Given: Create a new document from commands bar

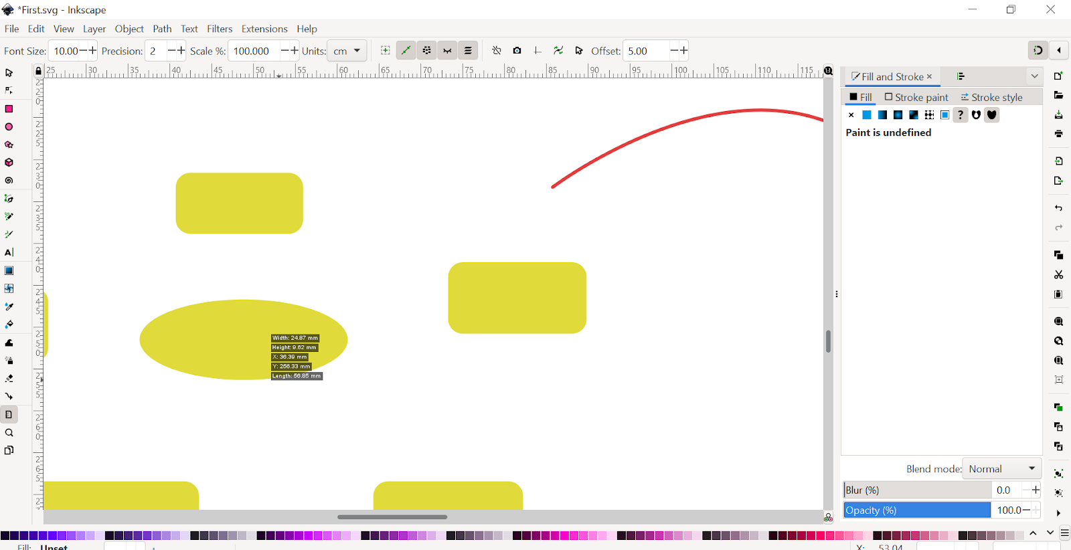Looking at the screenshot, I should (x=1058, y=76).
